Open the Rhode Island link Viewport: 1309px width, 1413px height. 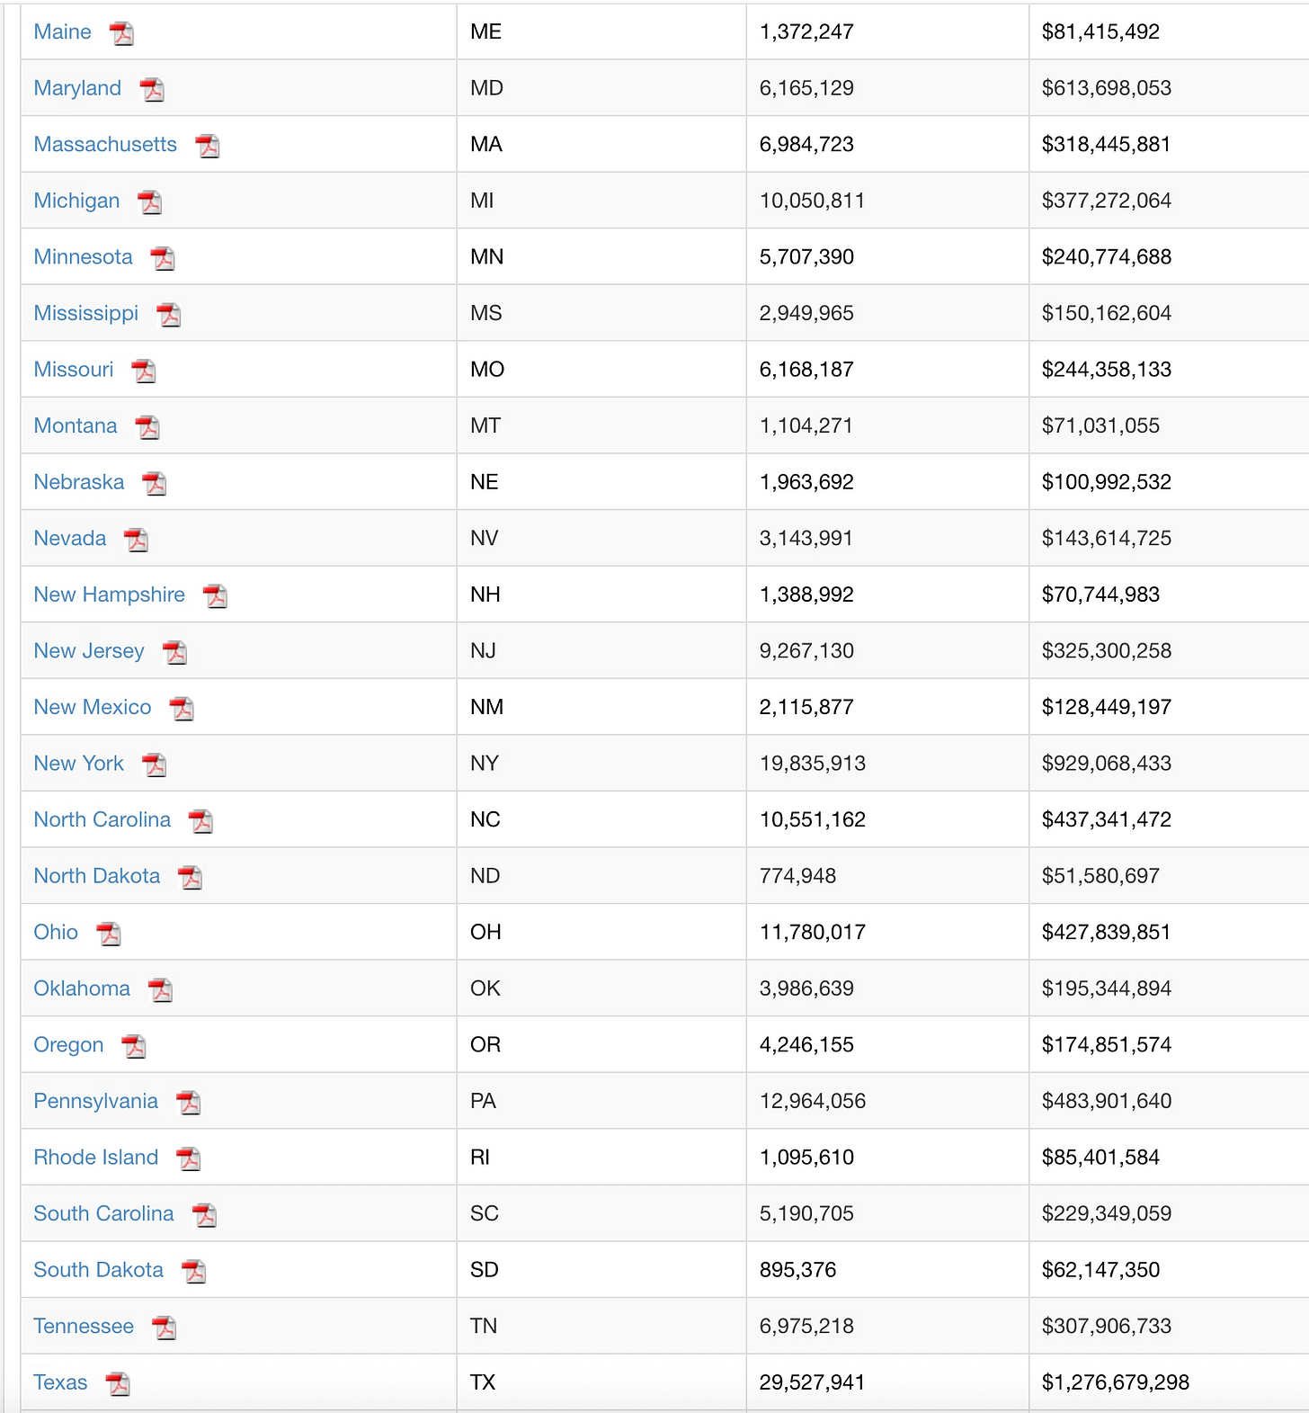[96, 1158]
